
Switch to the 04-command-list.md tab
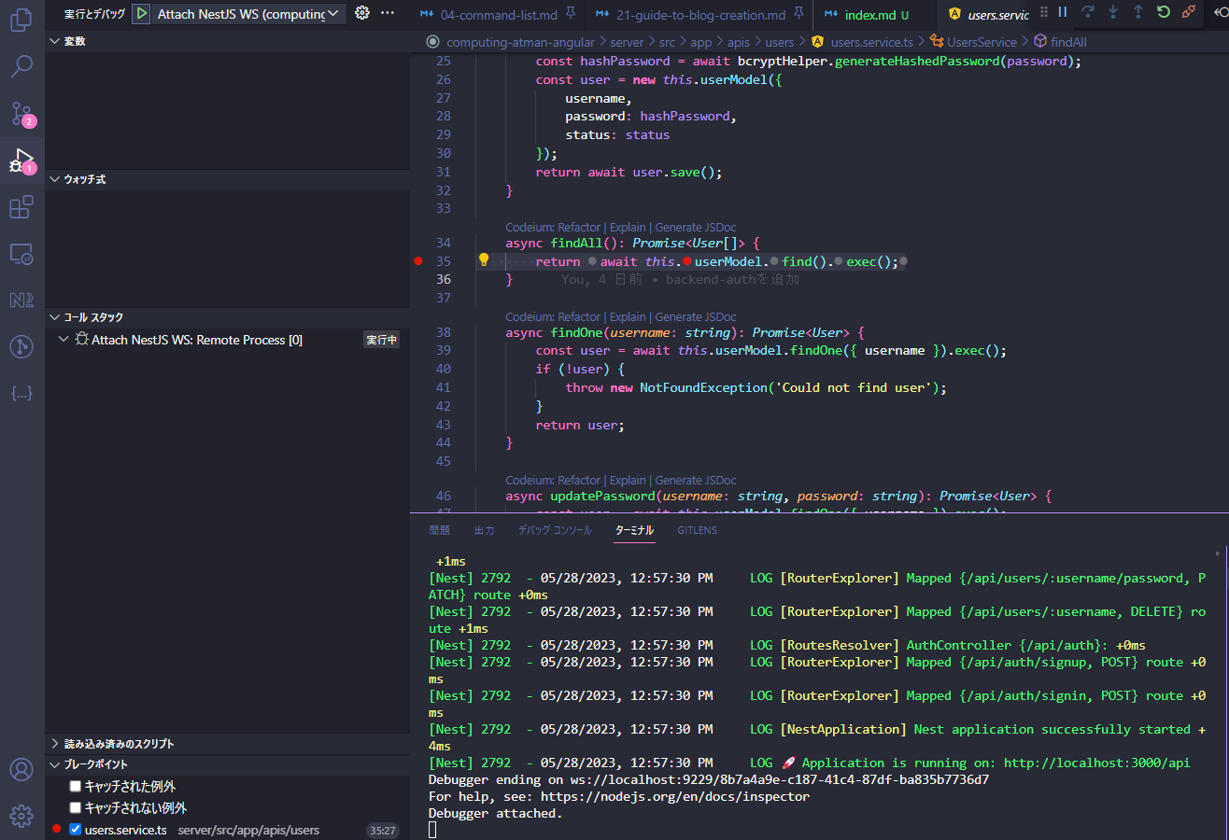coord(498,15)
